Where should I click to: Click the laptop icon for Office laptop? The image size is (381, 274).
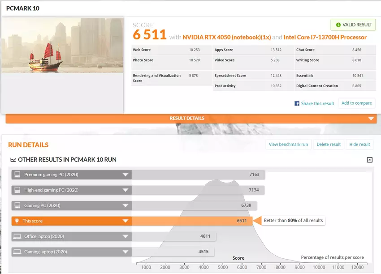(17, 236)
